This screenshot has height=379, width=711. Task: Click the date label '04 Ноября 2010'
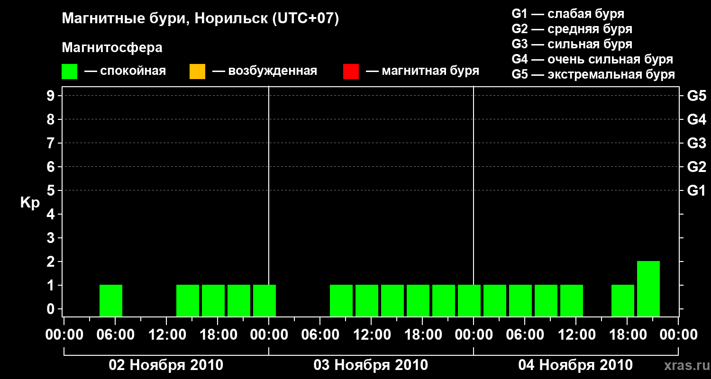(575, 365)
